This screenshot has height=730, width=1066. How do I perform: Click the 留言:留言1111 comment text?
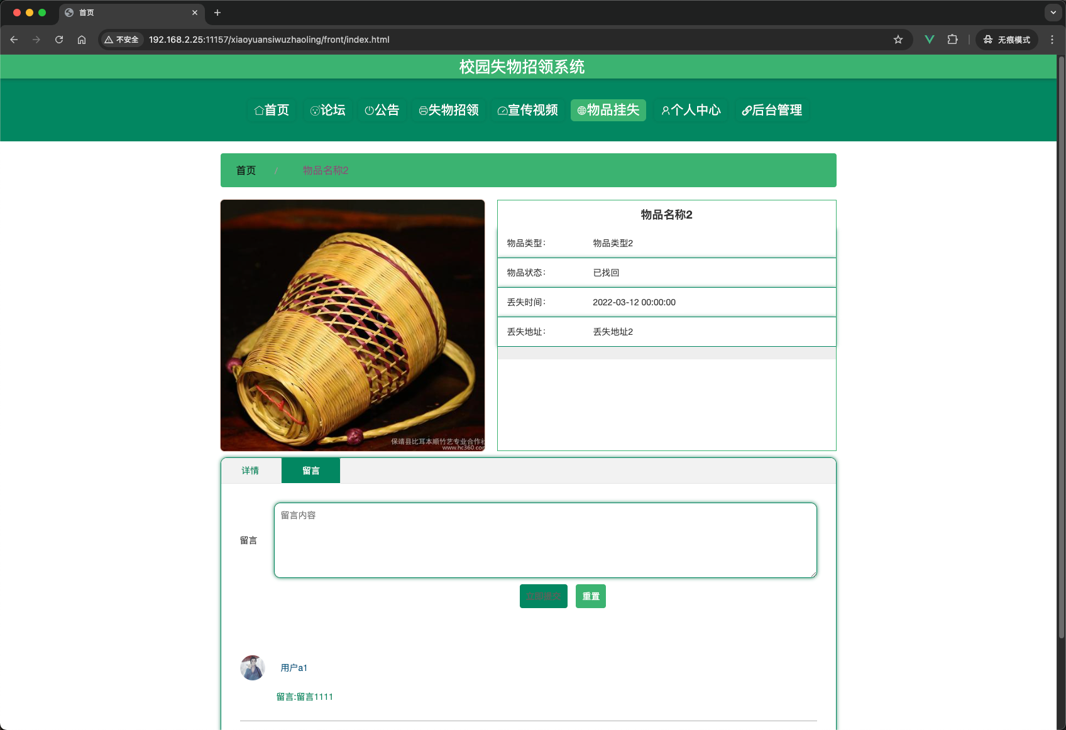click(x=305, y=697)
